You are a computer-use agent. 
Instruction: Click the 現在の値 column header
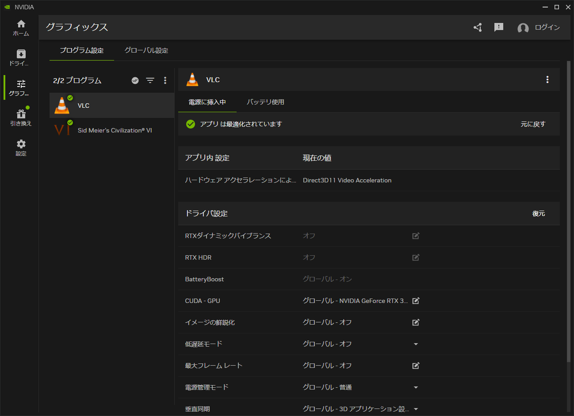pyautogui.click(x=317, y=158)
